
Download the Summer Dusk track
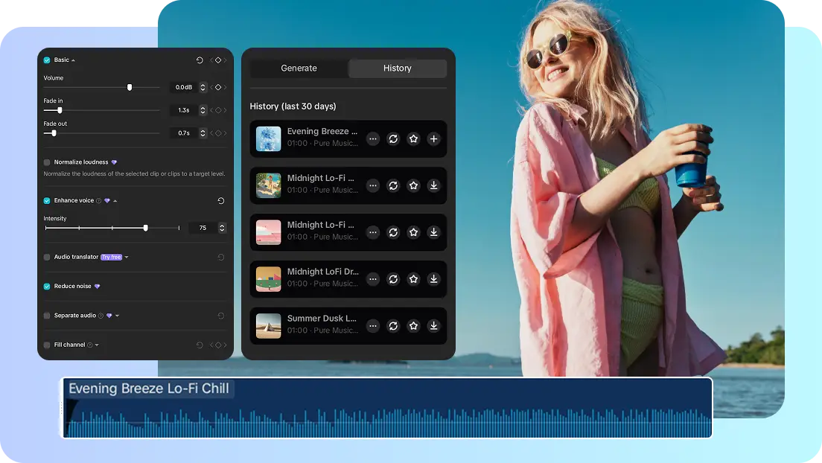(433, 326)
